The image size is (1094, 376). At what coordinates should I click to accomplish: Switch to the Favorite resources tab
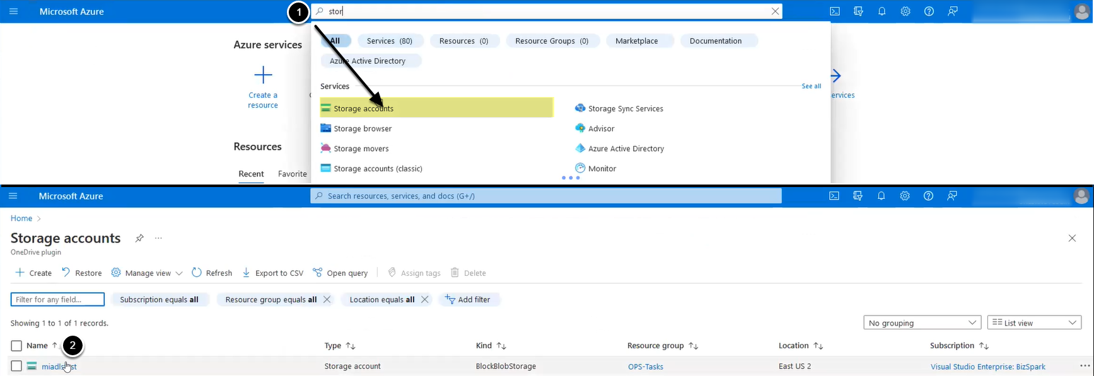pyautogui.click(x=293, y=174)
